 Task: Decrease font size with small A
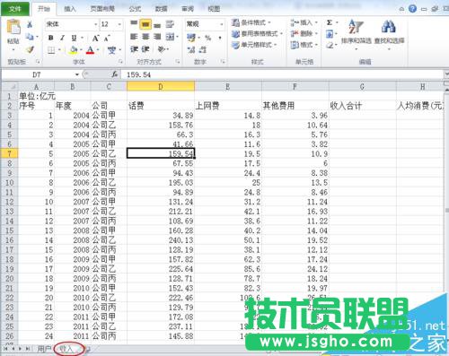pyautogui.click(x=107, y=38)
